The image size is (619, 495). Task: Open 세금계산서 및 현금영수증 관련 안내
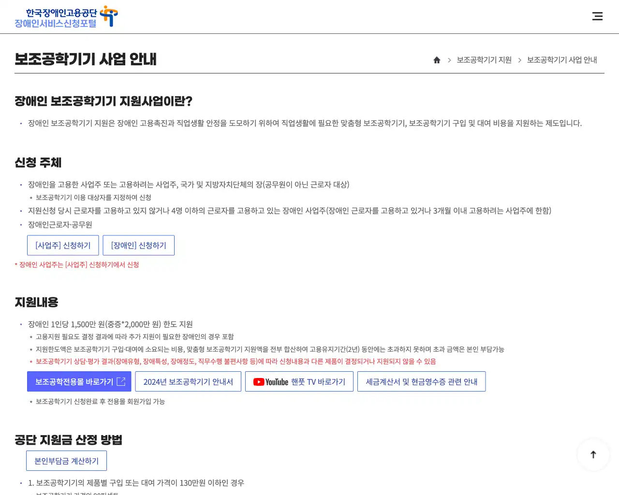(x=421, y=381)
